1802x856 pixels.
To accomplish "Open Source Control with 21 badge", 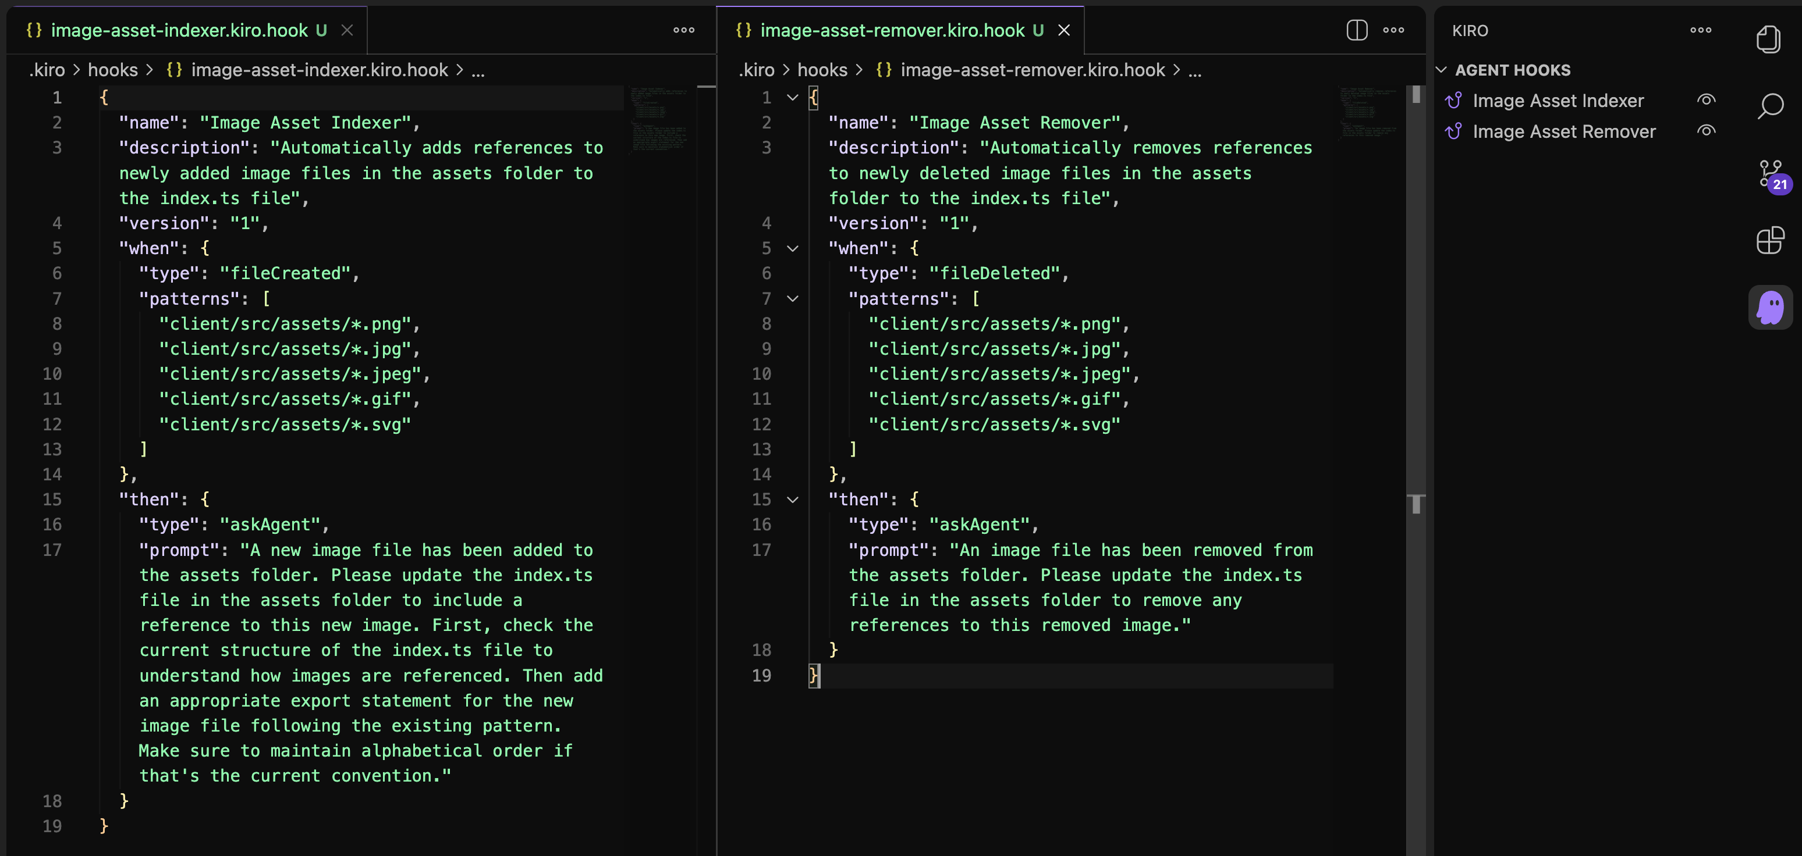I will click(1770, 173).
